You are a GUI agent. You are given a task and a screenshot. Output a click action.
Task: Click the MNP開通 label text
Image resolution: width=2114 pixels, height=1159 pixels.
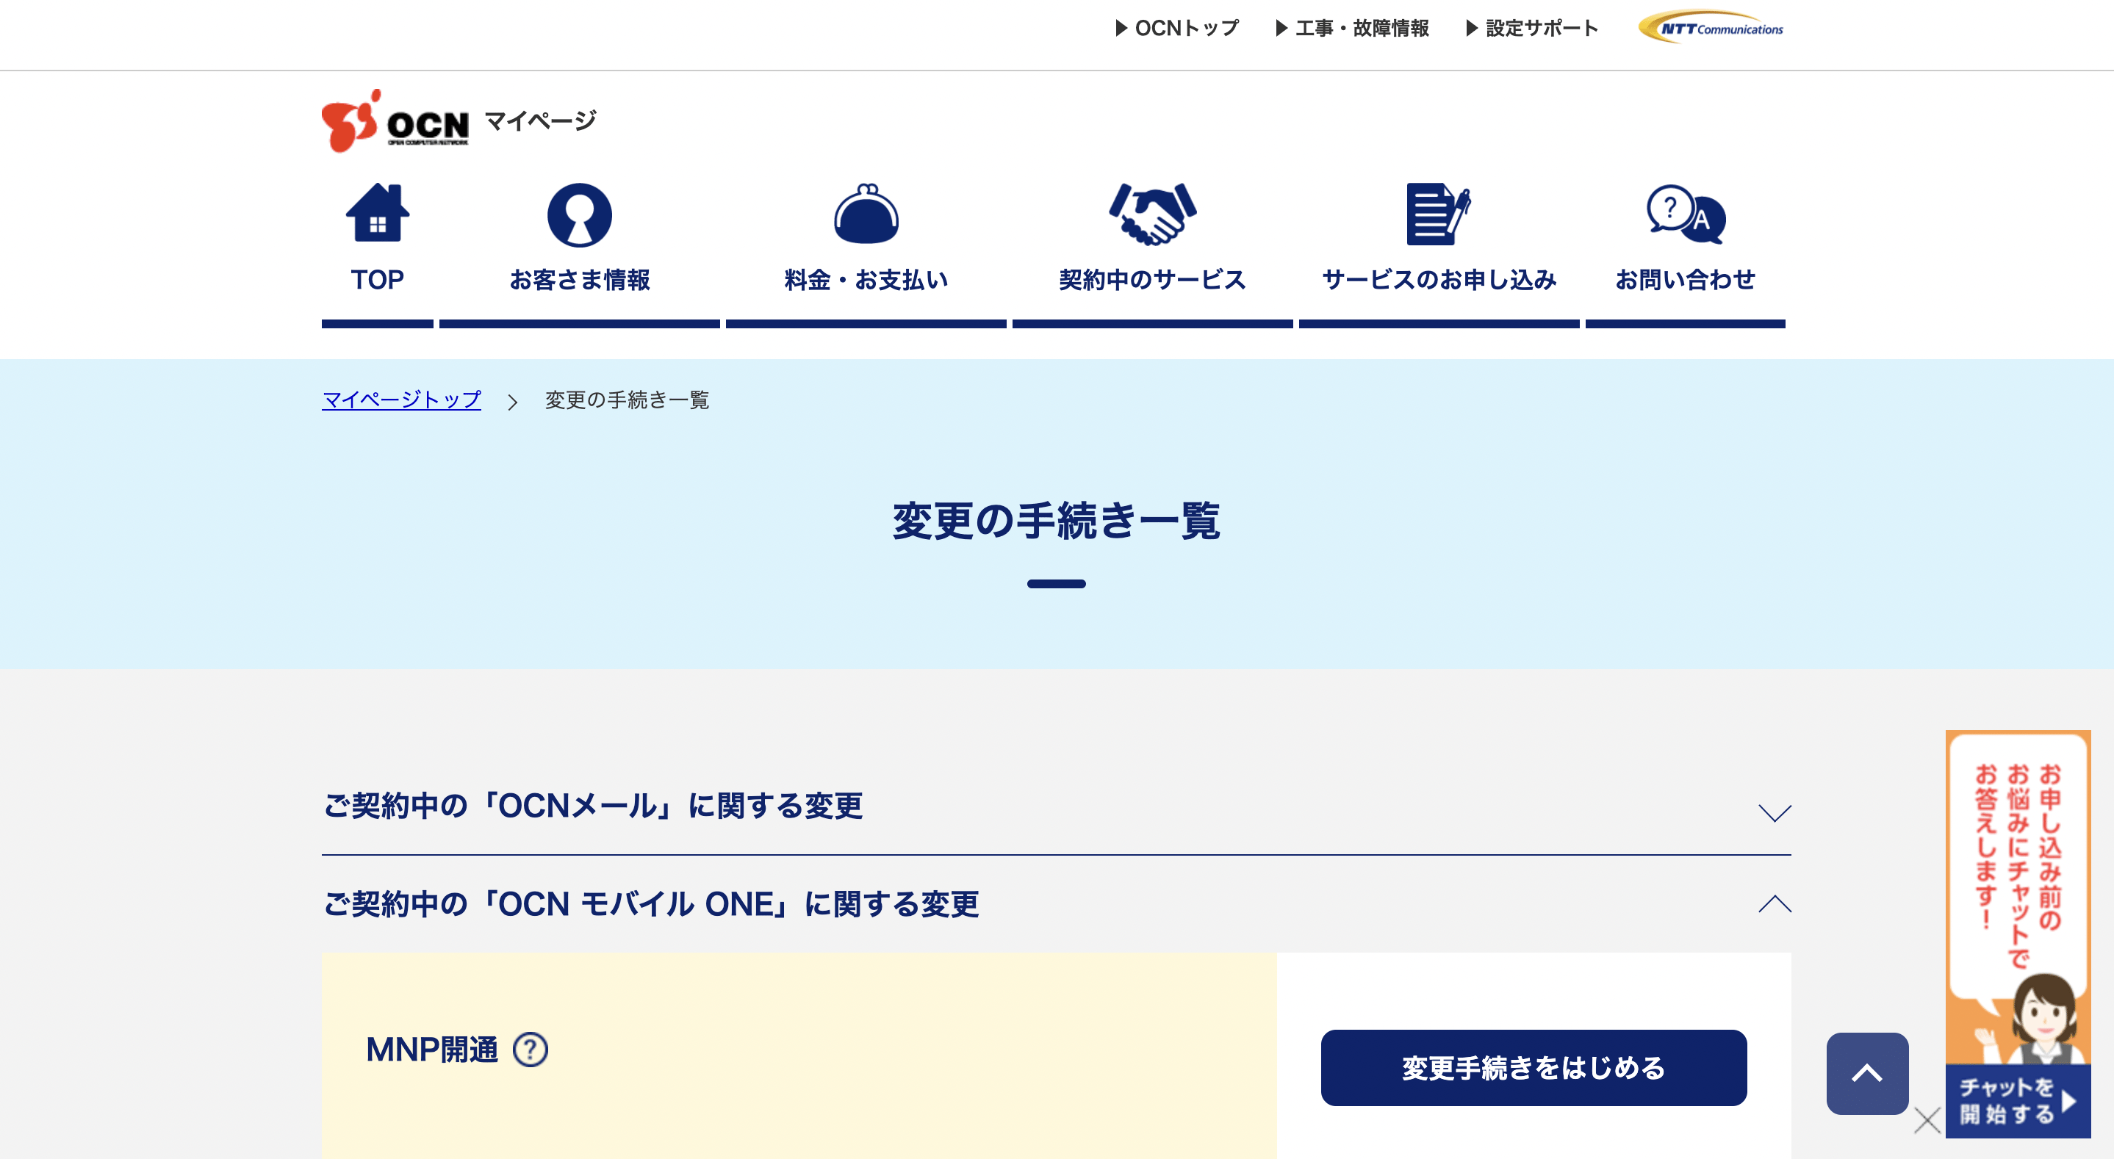click(x=431, y=1049)
